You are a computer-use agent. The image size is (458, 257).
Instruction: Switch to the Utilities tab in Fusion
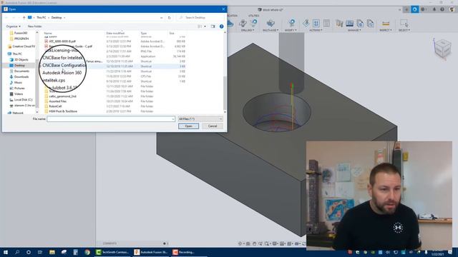[x=253, y=16]
